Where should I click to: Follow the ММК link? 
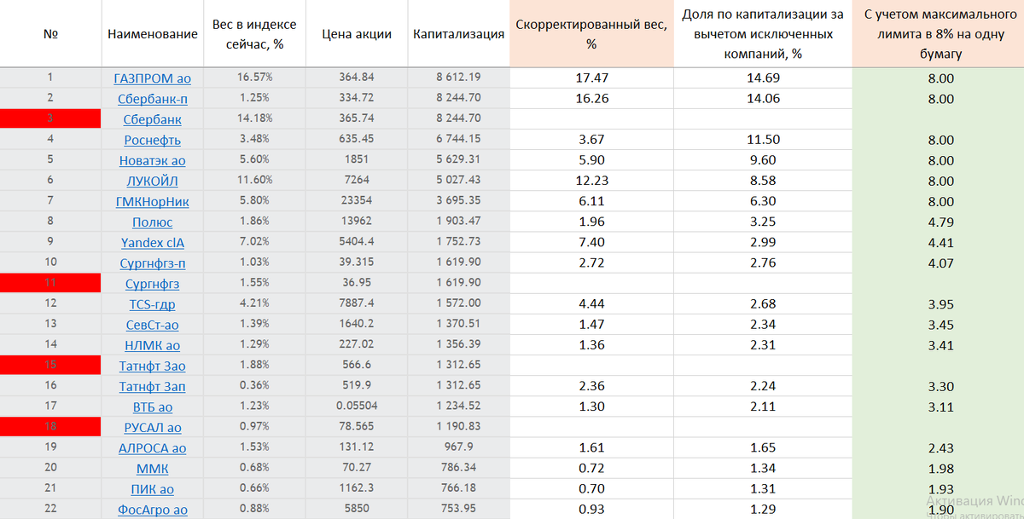153,468
